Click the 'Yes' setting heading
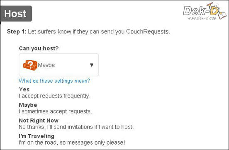The height and width of the screenshot is (150, 229). (x=24, y=89)
